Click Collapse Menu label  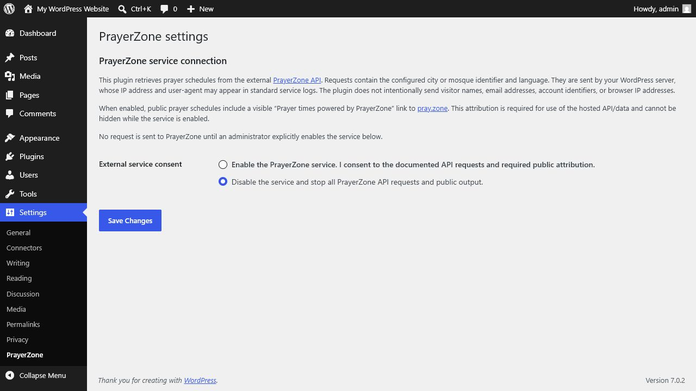pos(42,375)
